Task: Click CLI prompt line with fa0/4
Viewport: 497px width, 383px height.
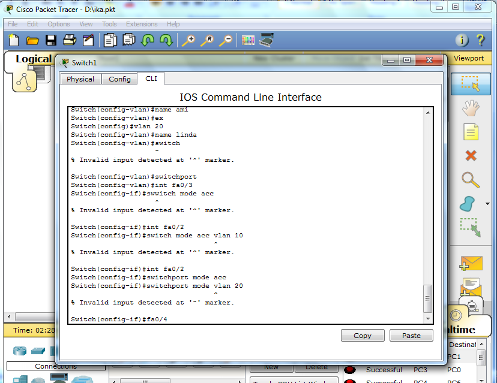Action: click(x=119, y=319)
